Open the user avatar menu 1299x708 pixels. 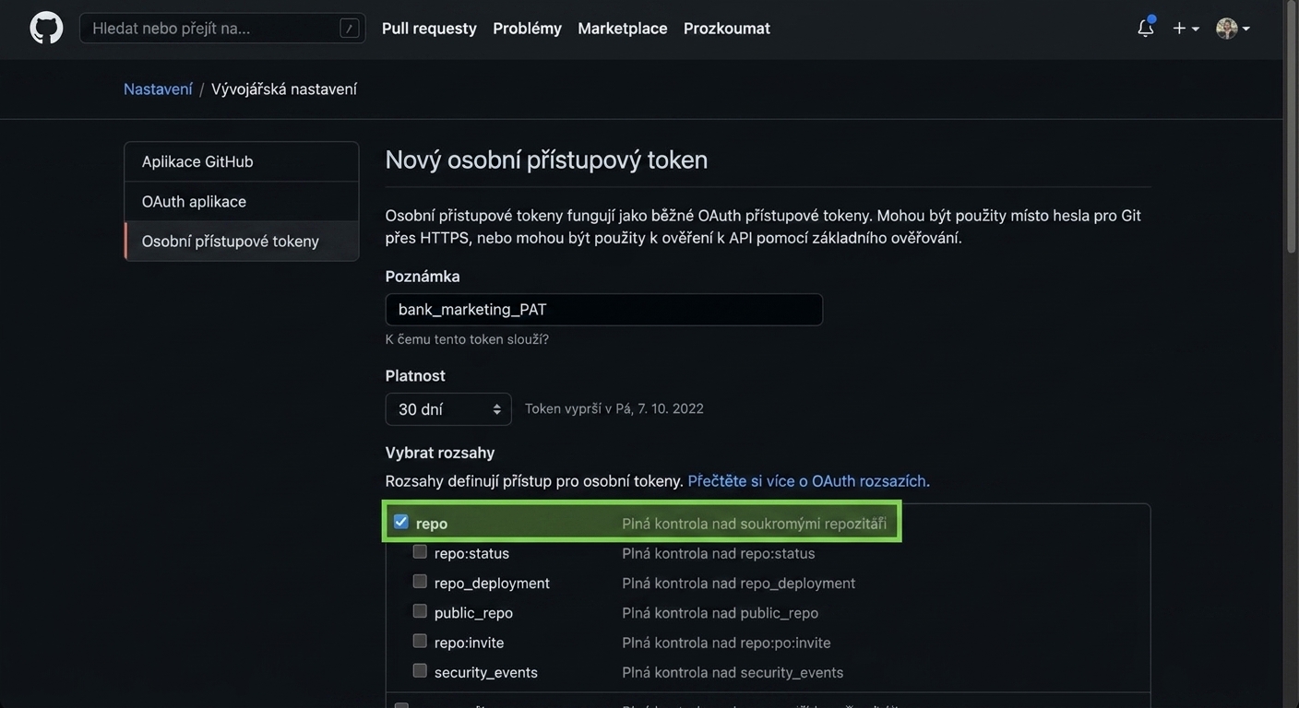pos(1233,29)
